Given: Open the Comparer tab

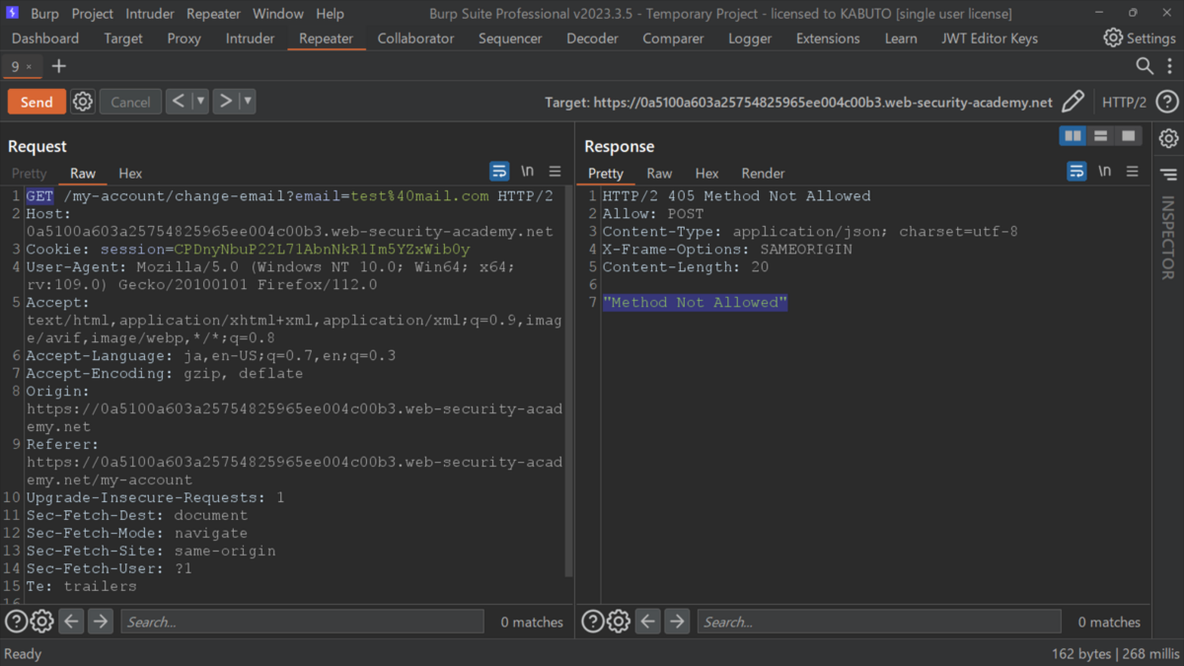Looking at the screenshot, I should coord(673,38).
